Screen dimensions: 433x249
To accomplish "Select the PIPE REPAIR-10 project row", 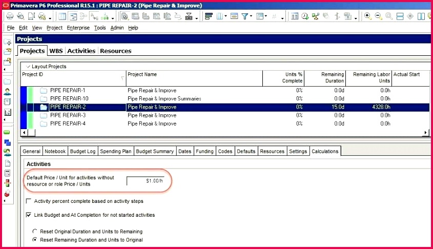I will [225, 98].
